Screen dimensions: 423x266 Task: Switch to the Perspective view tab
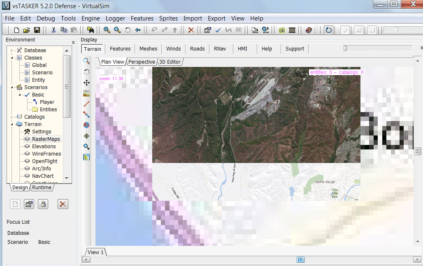(x=141, y=62)
